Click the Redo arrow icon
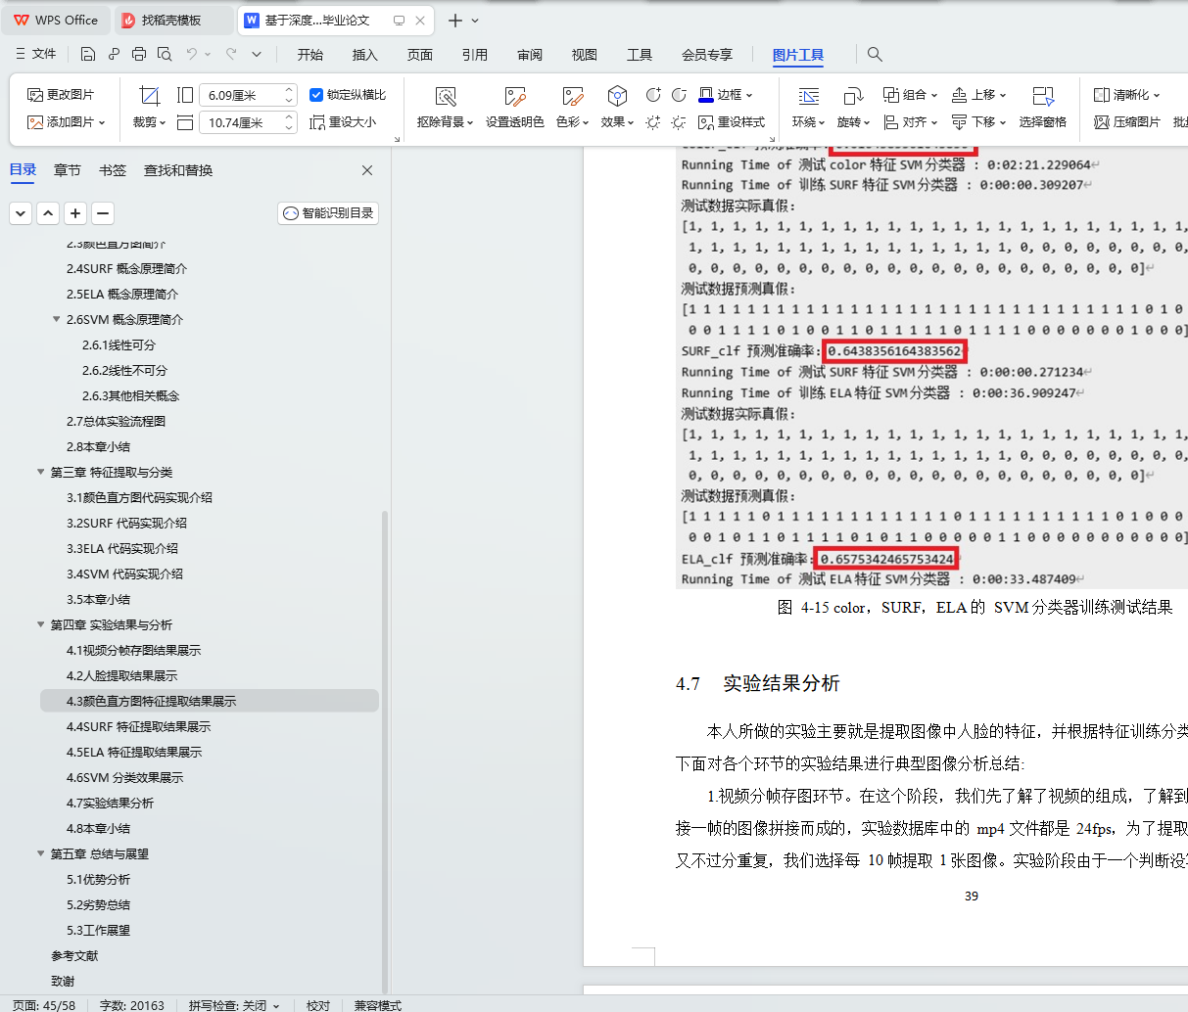Image resolution: width=1188 pixels, height=1012 pixels. [x=231, y=55]
